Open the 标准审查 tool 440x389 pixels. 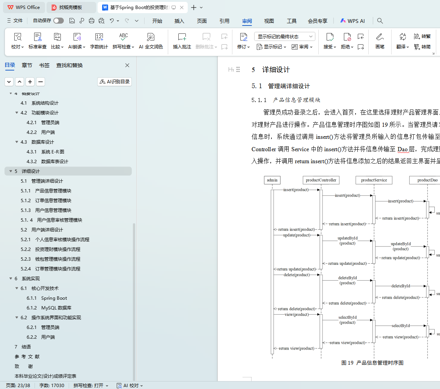coord(37,41)
